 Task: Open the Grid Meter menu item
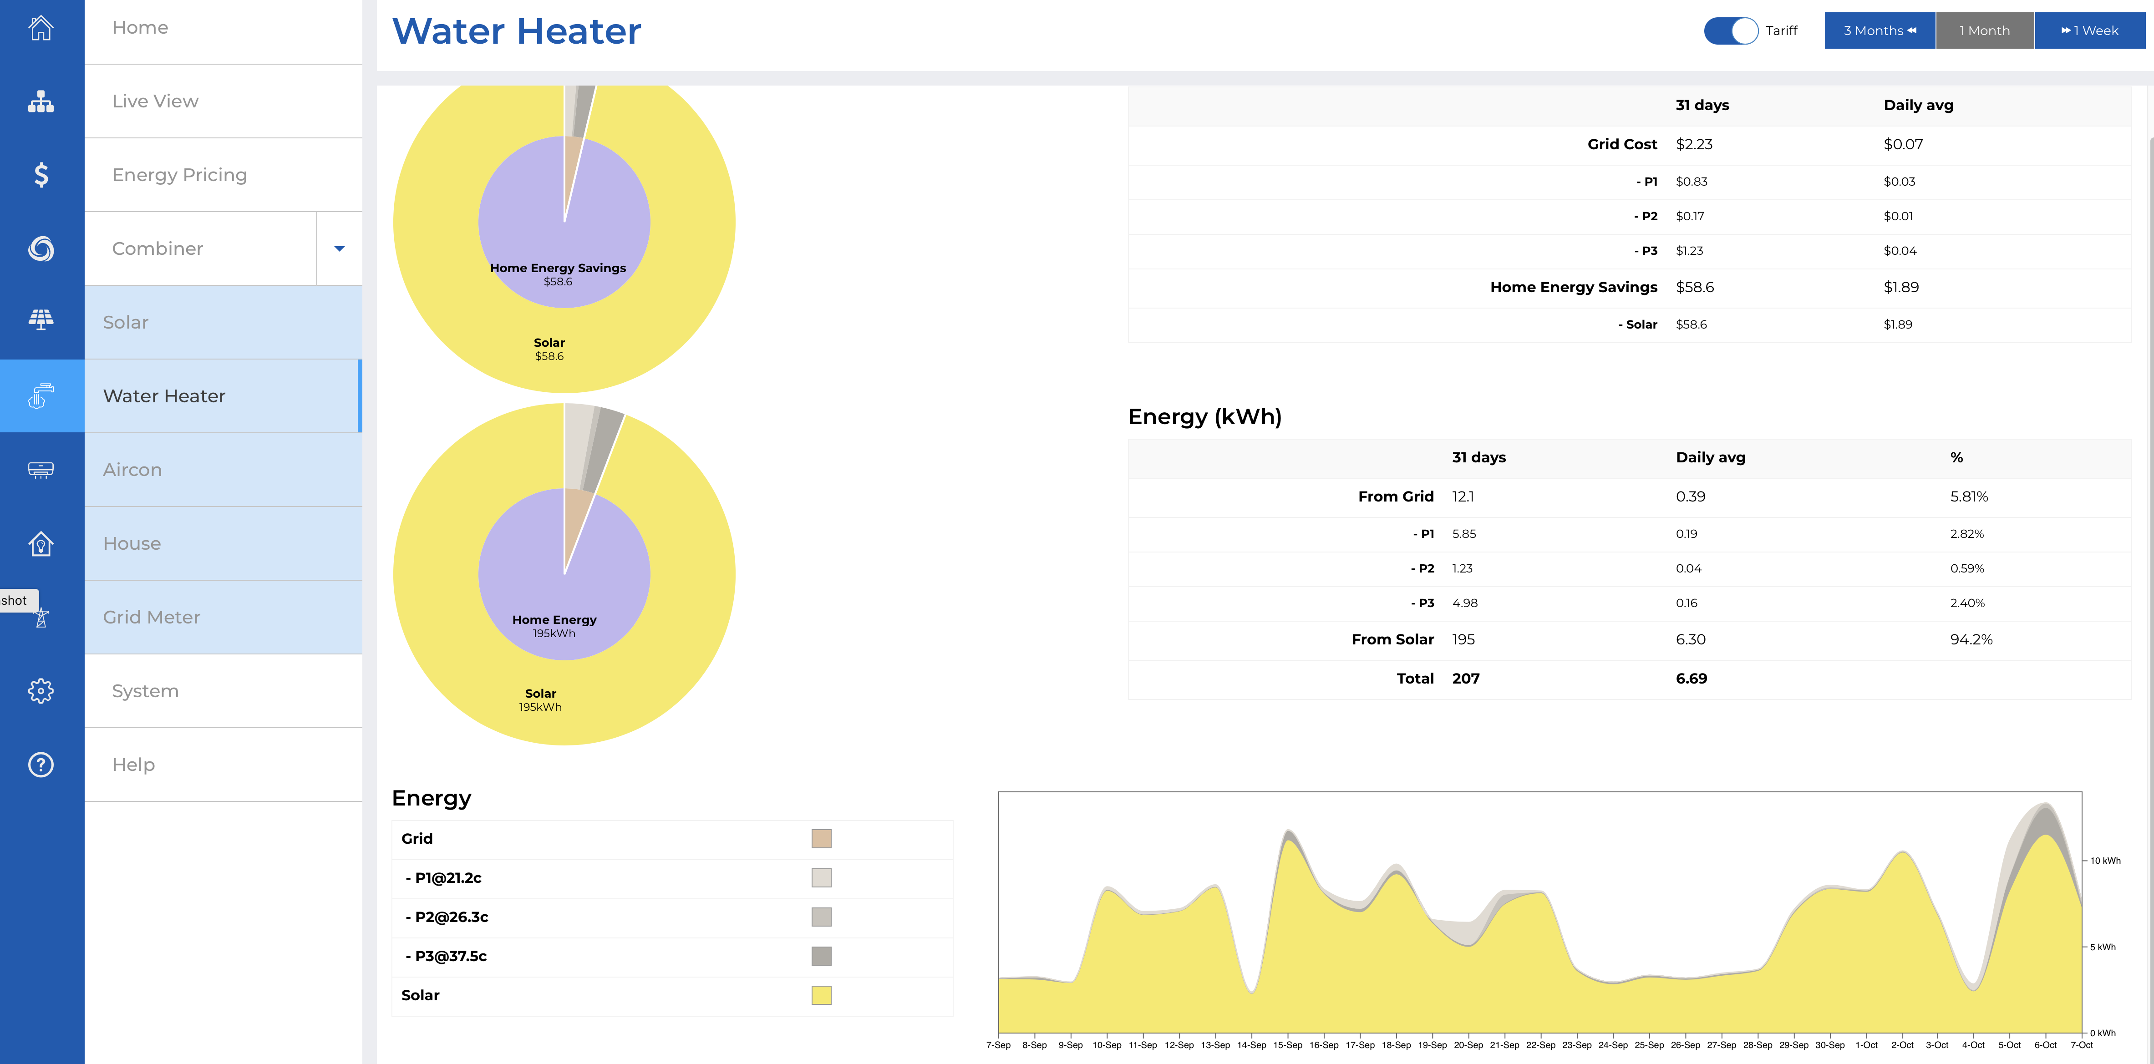coord(151,617)
